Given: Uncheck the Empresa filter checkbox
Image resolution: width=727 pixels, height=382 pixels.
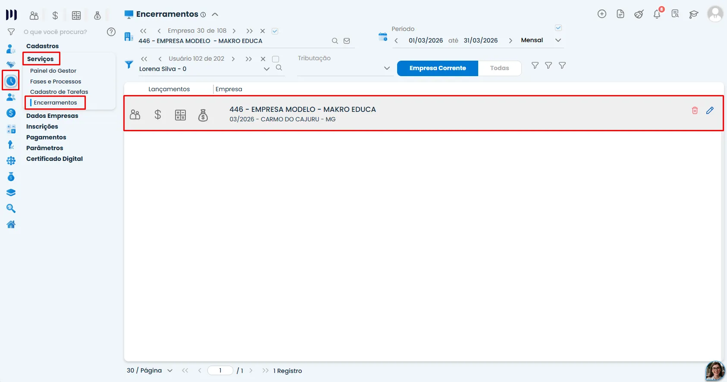Looking at the screenshot, I should click(x=275, y=31).
